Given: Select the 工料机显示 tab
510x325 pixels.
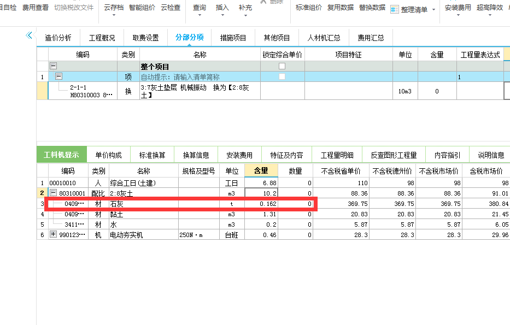Looking at the screenshot, I should (x=61, y=155).
